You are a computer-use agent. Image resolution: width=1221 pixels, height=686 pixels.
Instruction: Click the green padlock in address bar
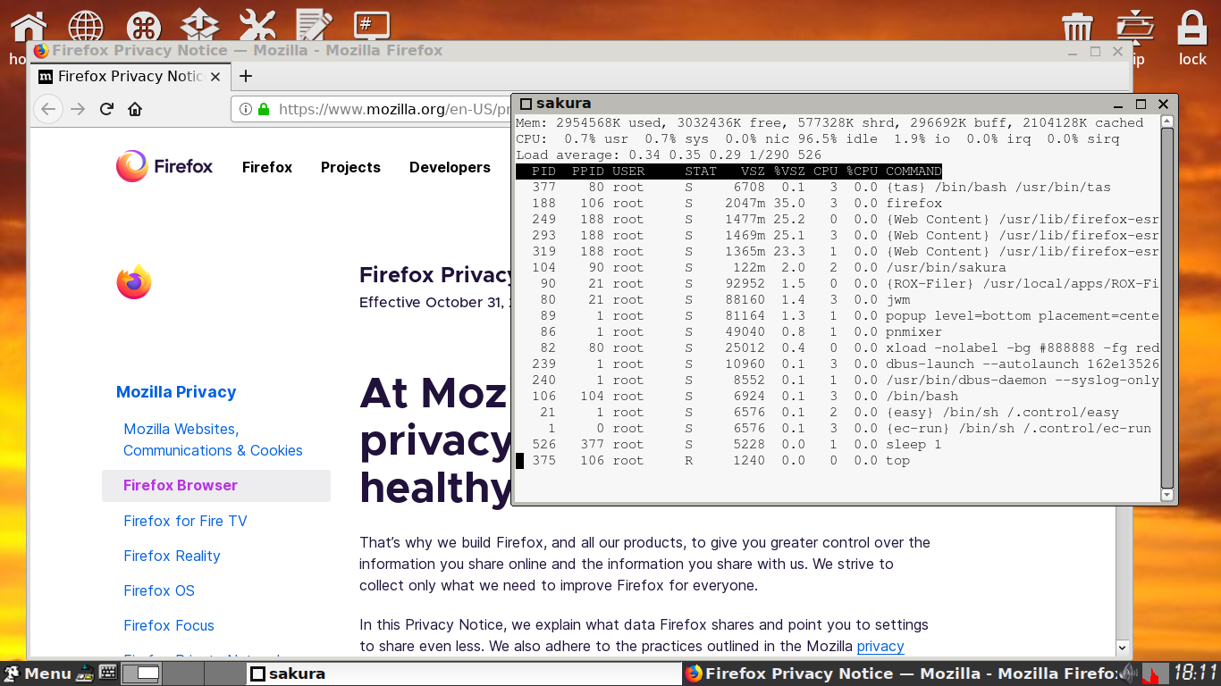264,109
